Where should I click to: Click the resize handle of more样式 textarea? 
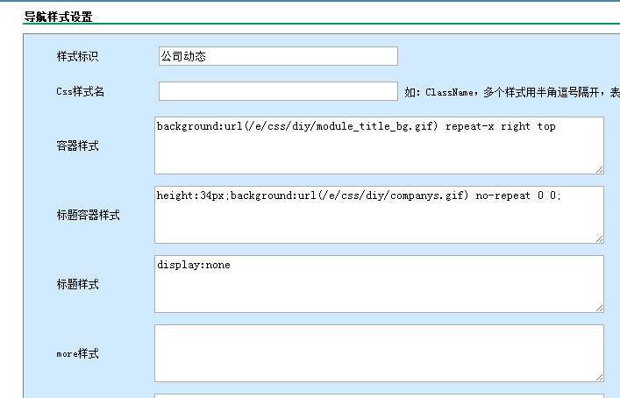(x=599, y=377)
